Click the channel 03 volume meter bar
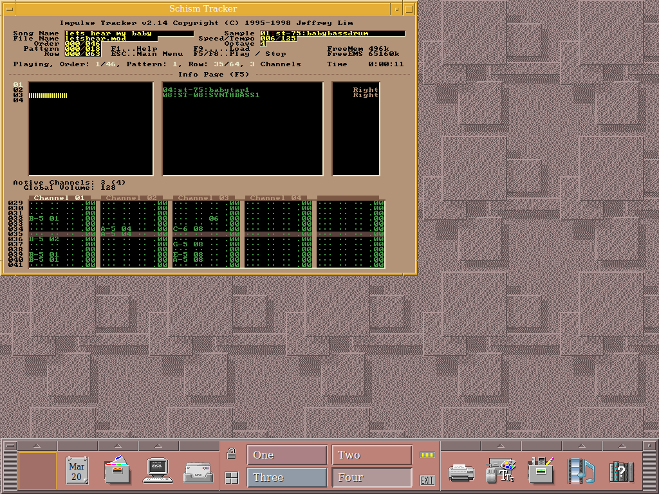 click(48, 95)
